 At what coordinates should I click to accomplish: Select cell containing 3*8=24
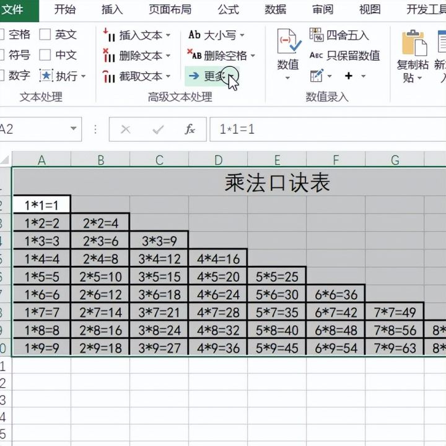pyautogui.click(x=159, y=330)
